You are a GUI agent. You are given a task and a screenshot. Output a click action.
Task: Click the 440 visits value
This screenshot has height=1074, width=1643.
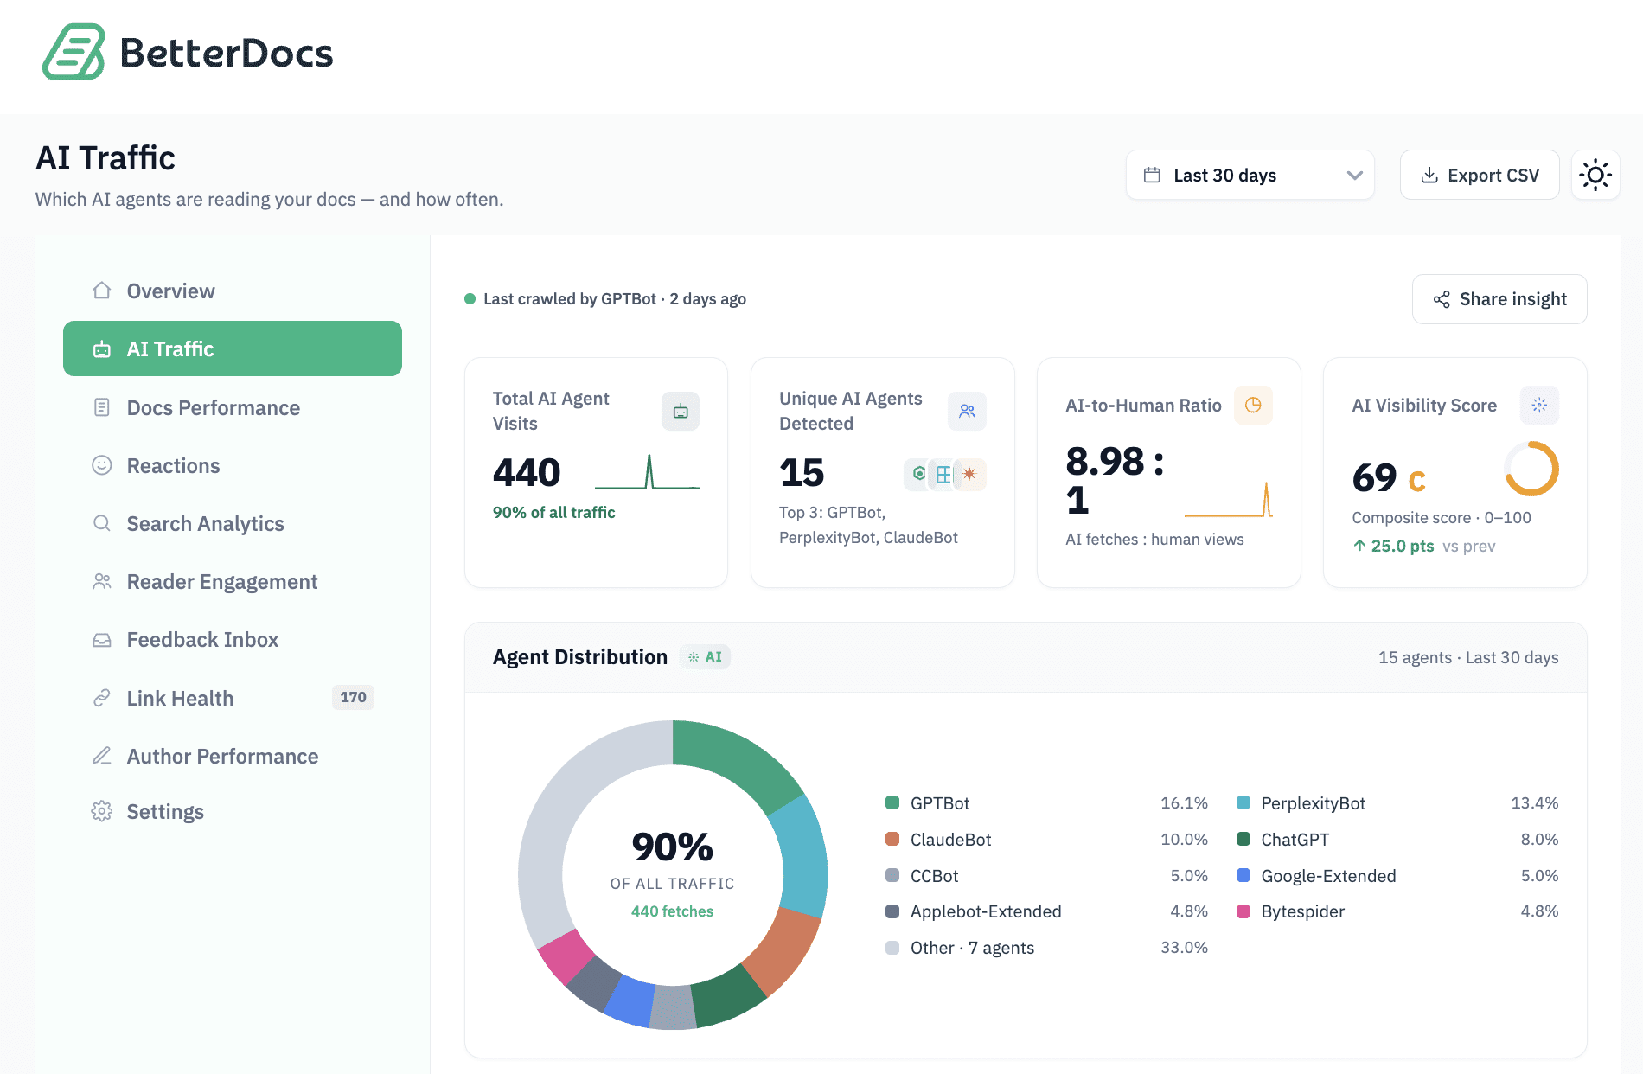click(527, 472)
